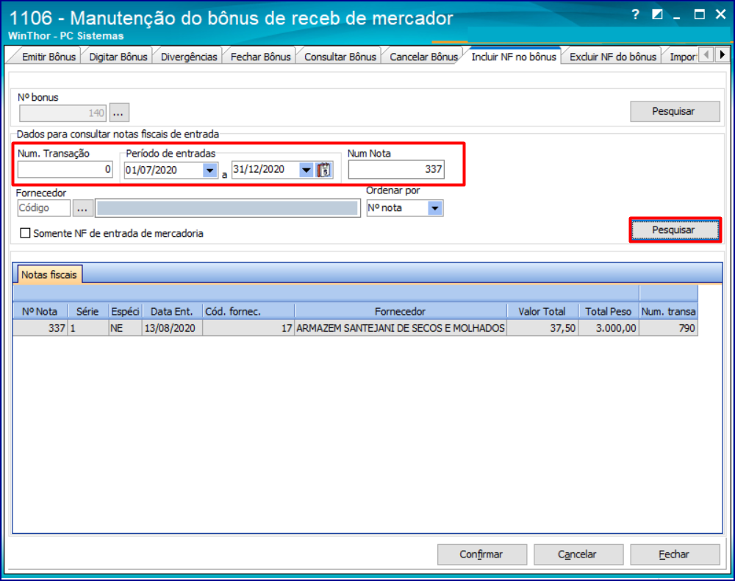Click the 13/08/2020 date cell

(x=172, y=328)
